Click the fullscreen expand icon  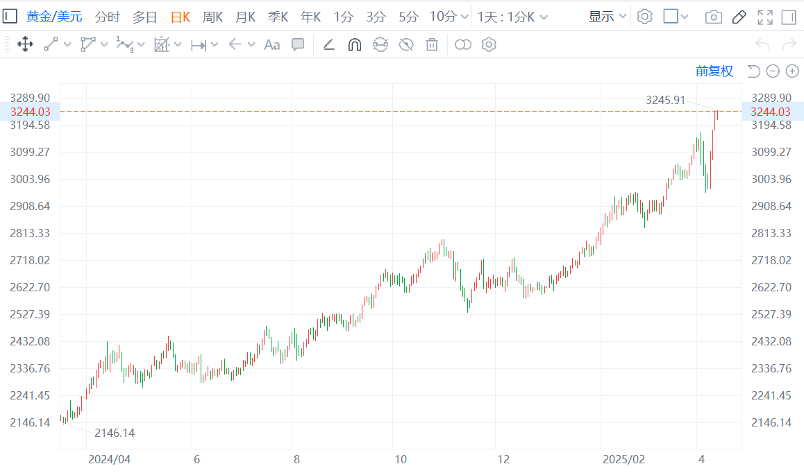click(x=764, y=17)
